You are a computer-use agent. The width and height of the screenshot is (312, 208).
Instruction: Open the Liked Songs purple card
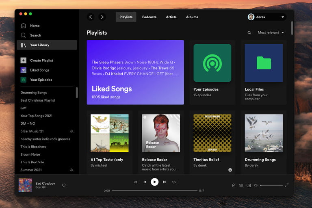135,72
